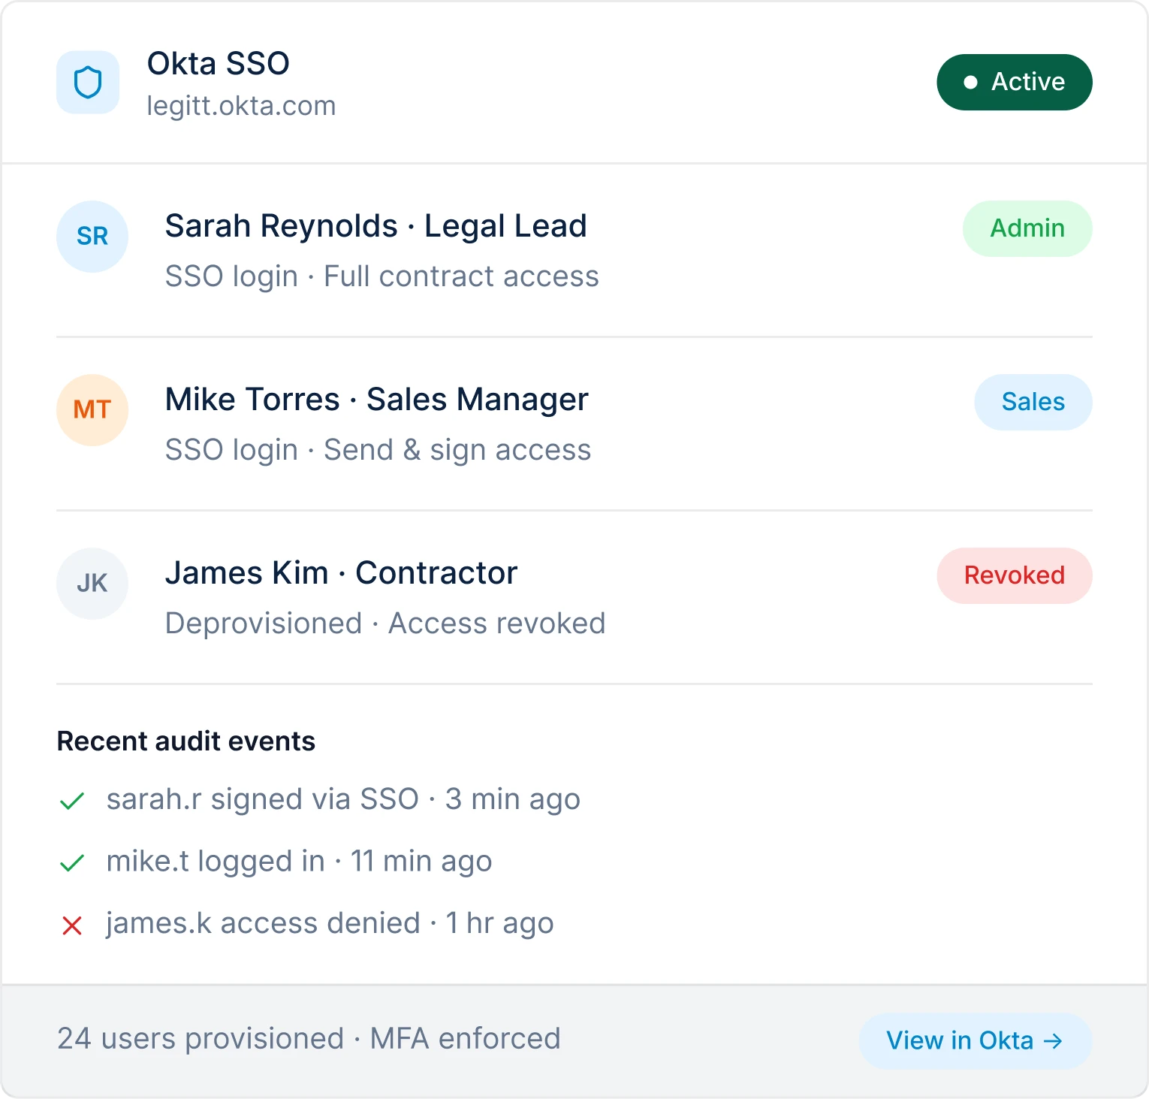
Task: Click the red X beside james.k denied event
Action: tap(71, 922)
